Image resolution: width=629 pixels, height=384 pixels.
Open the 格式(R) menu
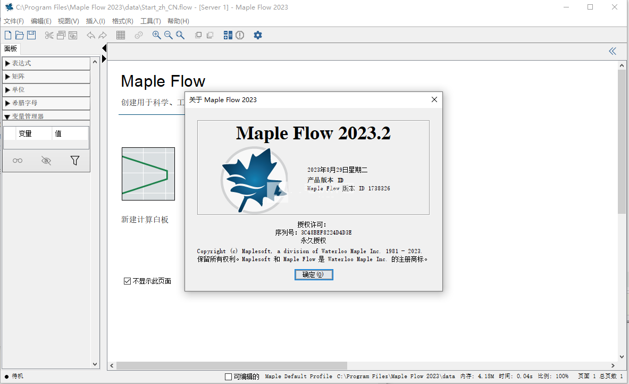122,21
